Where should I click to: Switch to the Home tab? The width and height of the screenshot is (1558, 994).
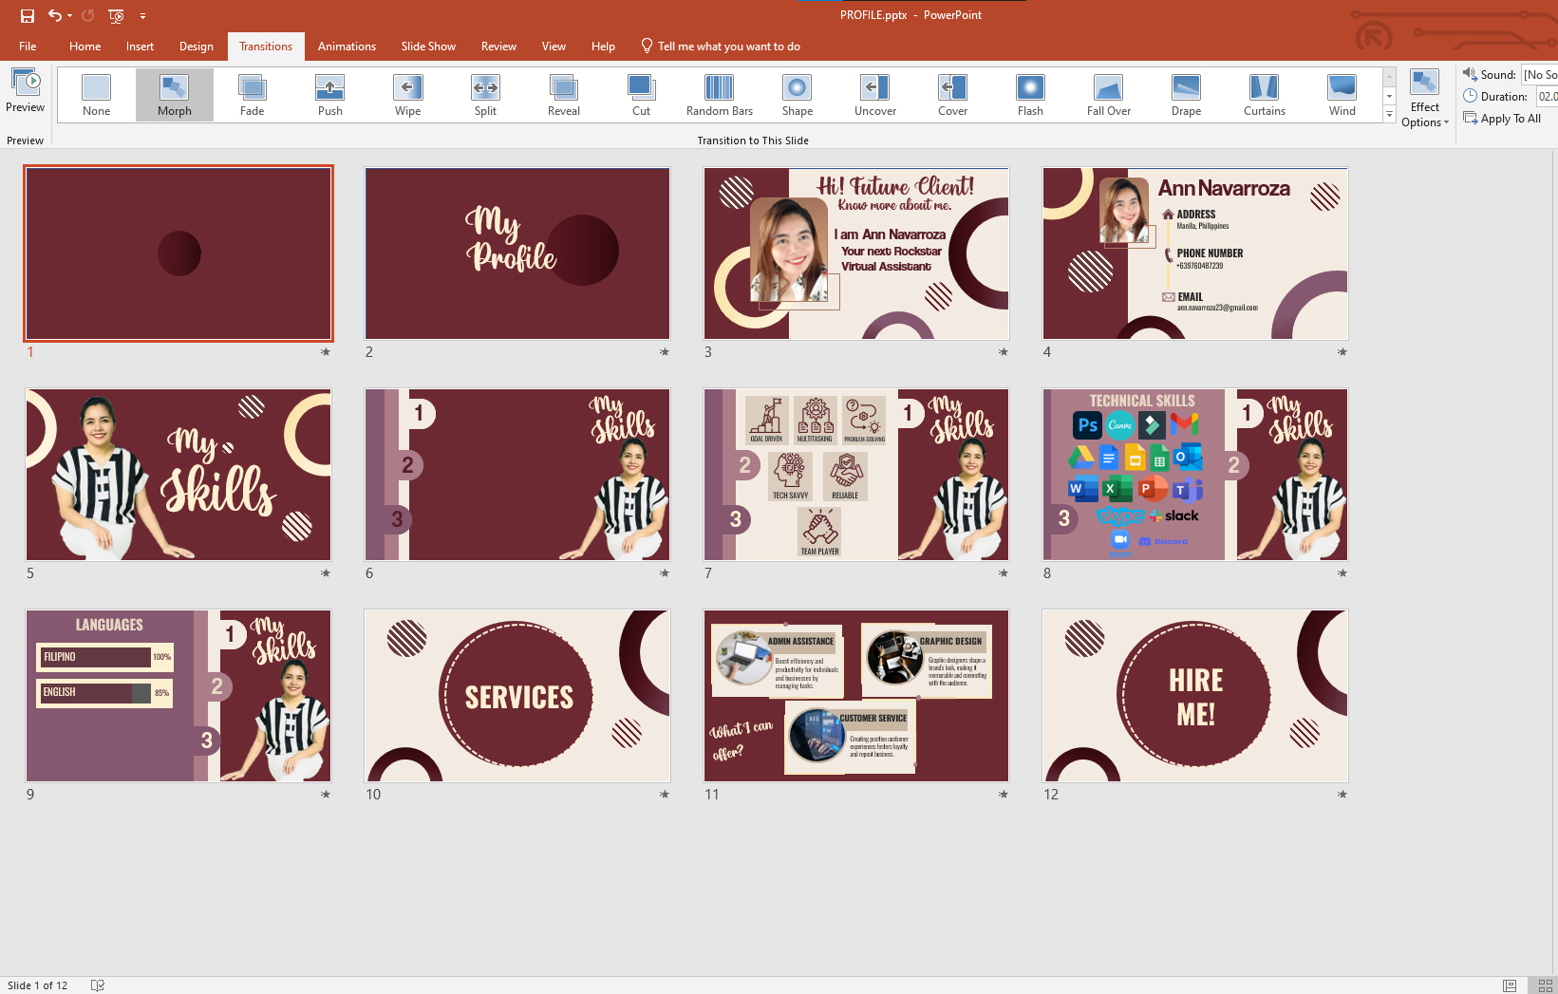pos(84,47)
